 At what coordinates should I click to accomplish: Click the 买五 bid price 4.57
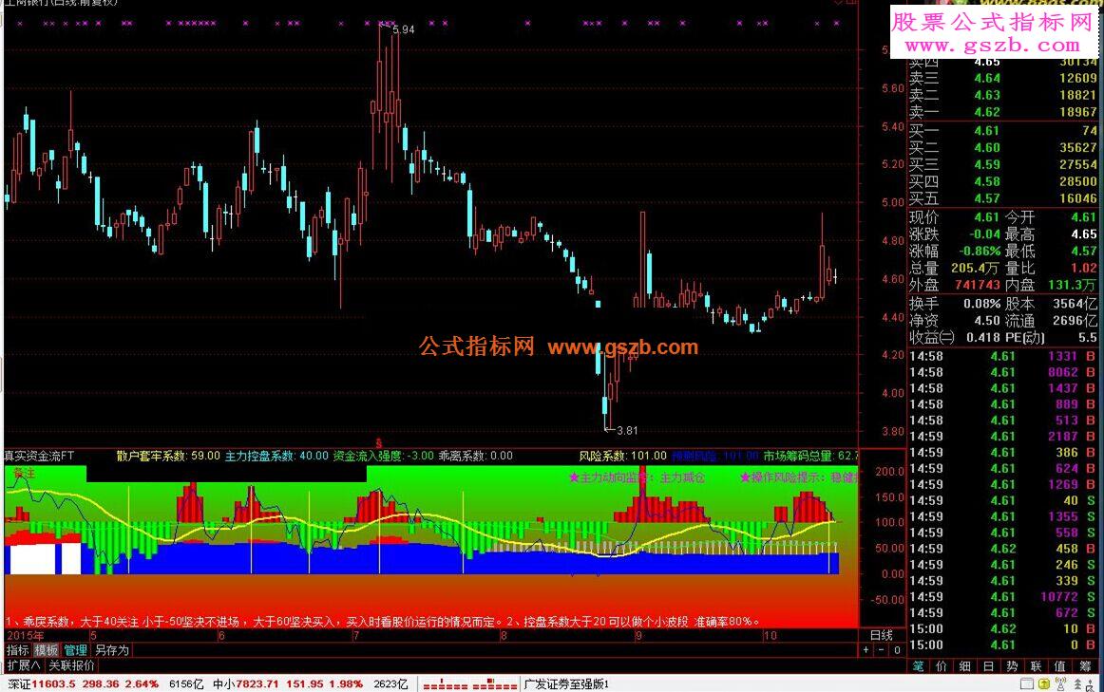[x=986, y=198]
